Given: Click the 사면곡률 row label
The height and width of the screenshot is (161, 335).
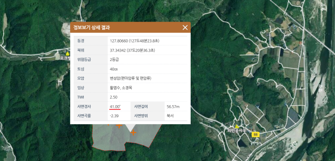Looking at the screenshot, I should point(84,116).
